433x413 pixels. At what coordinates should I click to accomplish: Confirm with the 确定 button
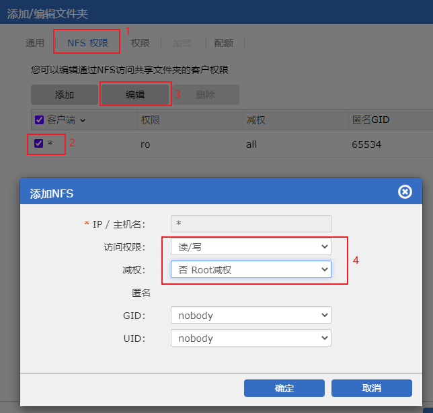(284, 388)
